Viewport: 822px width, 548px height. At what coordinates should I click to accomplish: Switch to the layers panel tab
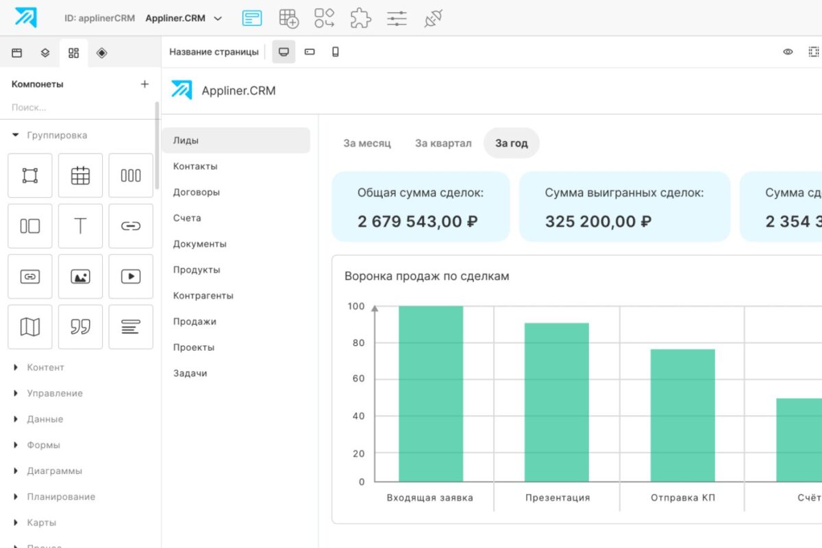tap(45, 53)
